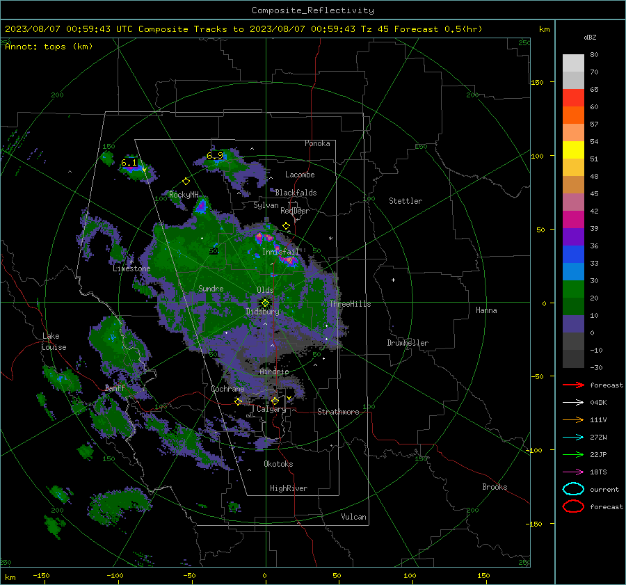Click the Okotoks city label
The image size is (626, 585).
[278, 464]
